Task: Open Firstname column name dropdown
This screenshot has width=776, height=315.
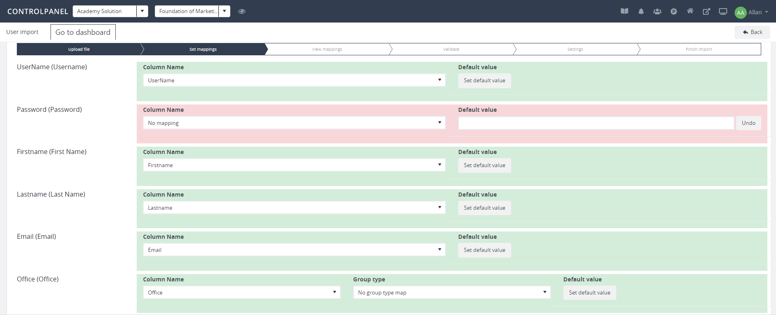Action: [294, 165]
